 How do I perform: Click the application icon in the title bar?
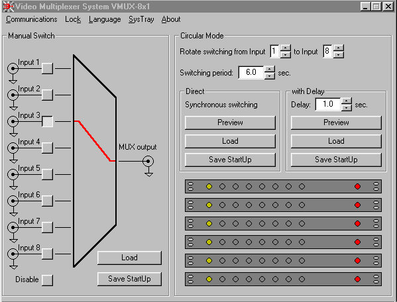[8, 7]
